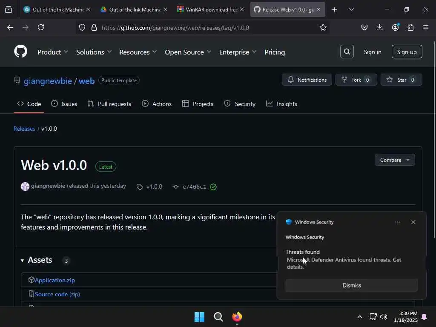
Task: Click the Sign up button
Action: pos(407,52)
